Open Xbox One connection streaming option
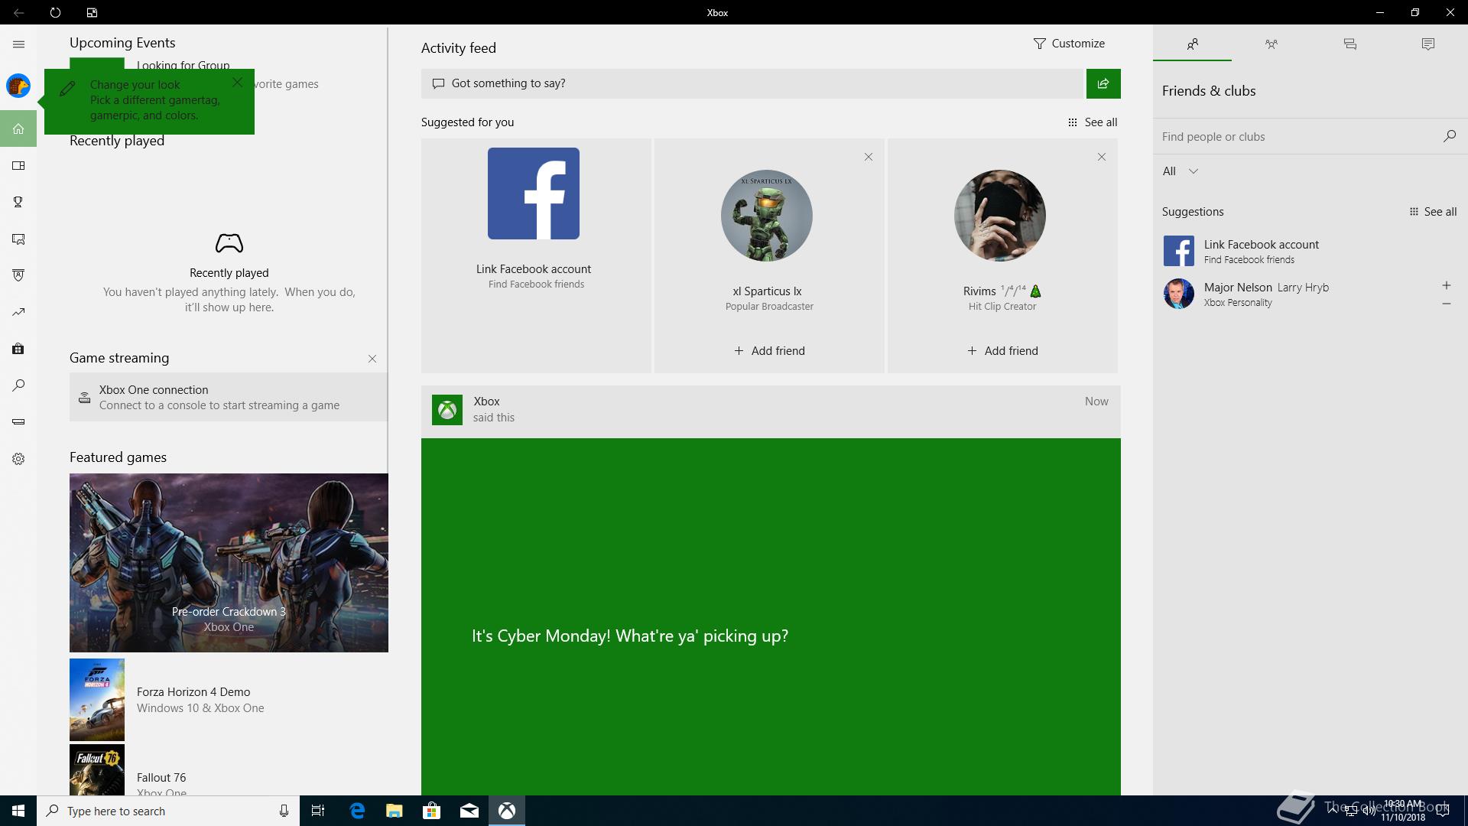Screen dimensions: 1468x826 pyautogui.click(x=229, y=397)
